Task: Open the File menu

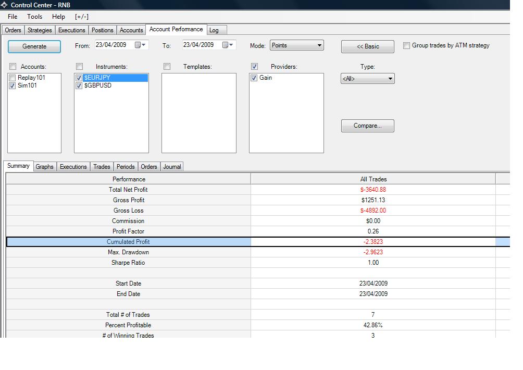Action: click(13, 17)
